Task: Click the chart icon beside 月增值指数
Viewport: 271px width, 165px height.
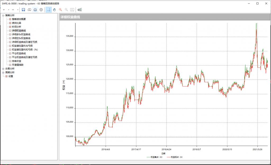Action: (10, 65)
